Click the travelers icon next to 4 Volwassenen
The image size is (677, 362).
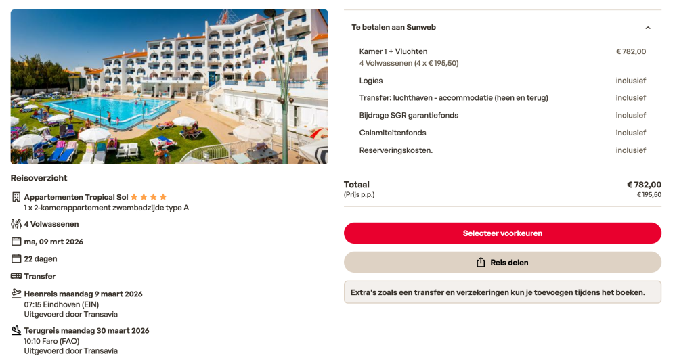click(x=16, y=224)
